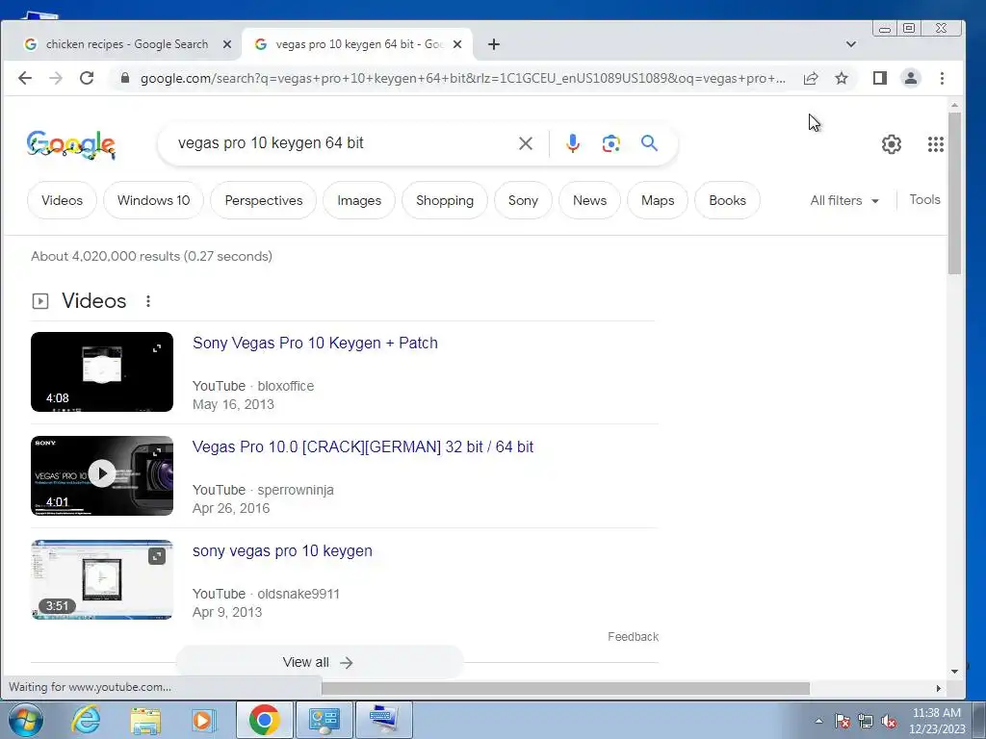Open the Chrome profile avatar
The width and height of the screenshot is (986, 739).
tap(911, 78)
